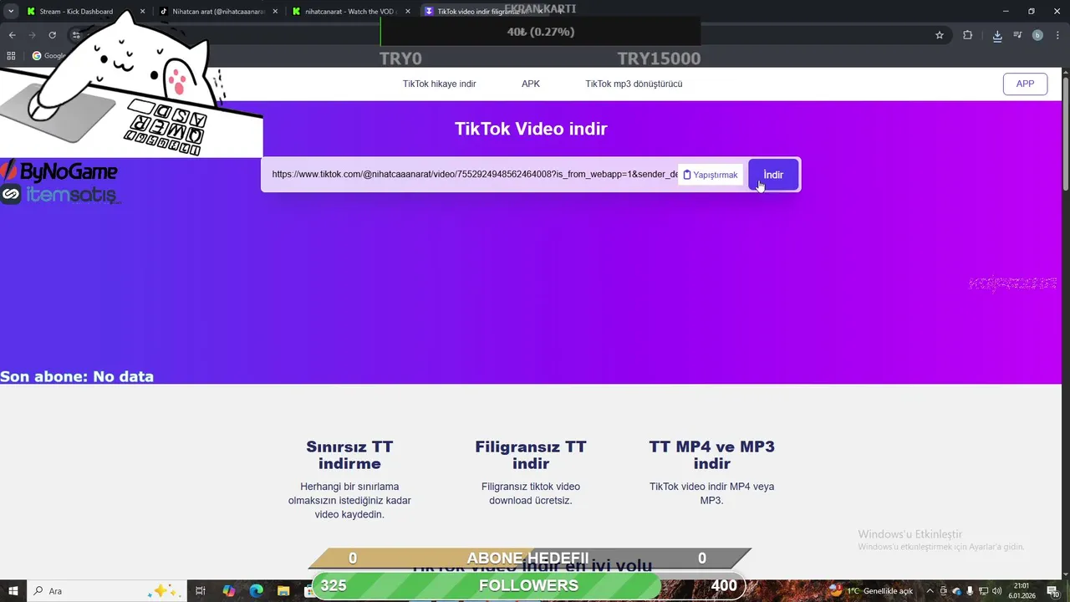Open the weather widget 1°C Genellikle açık
The height and width of the screenshot is (602, 1070).
click(873, 591)
